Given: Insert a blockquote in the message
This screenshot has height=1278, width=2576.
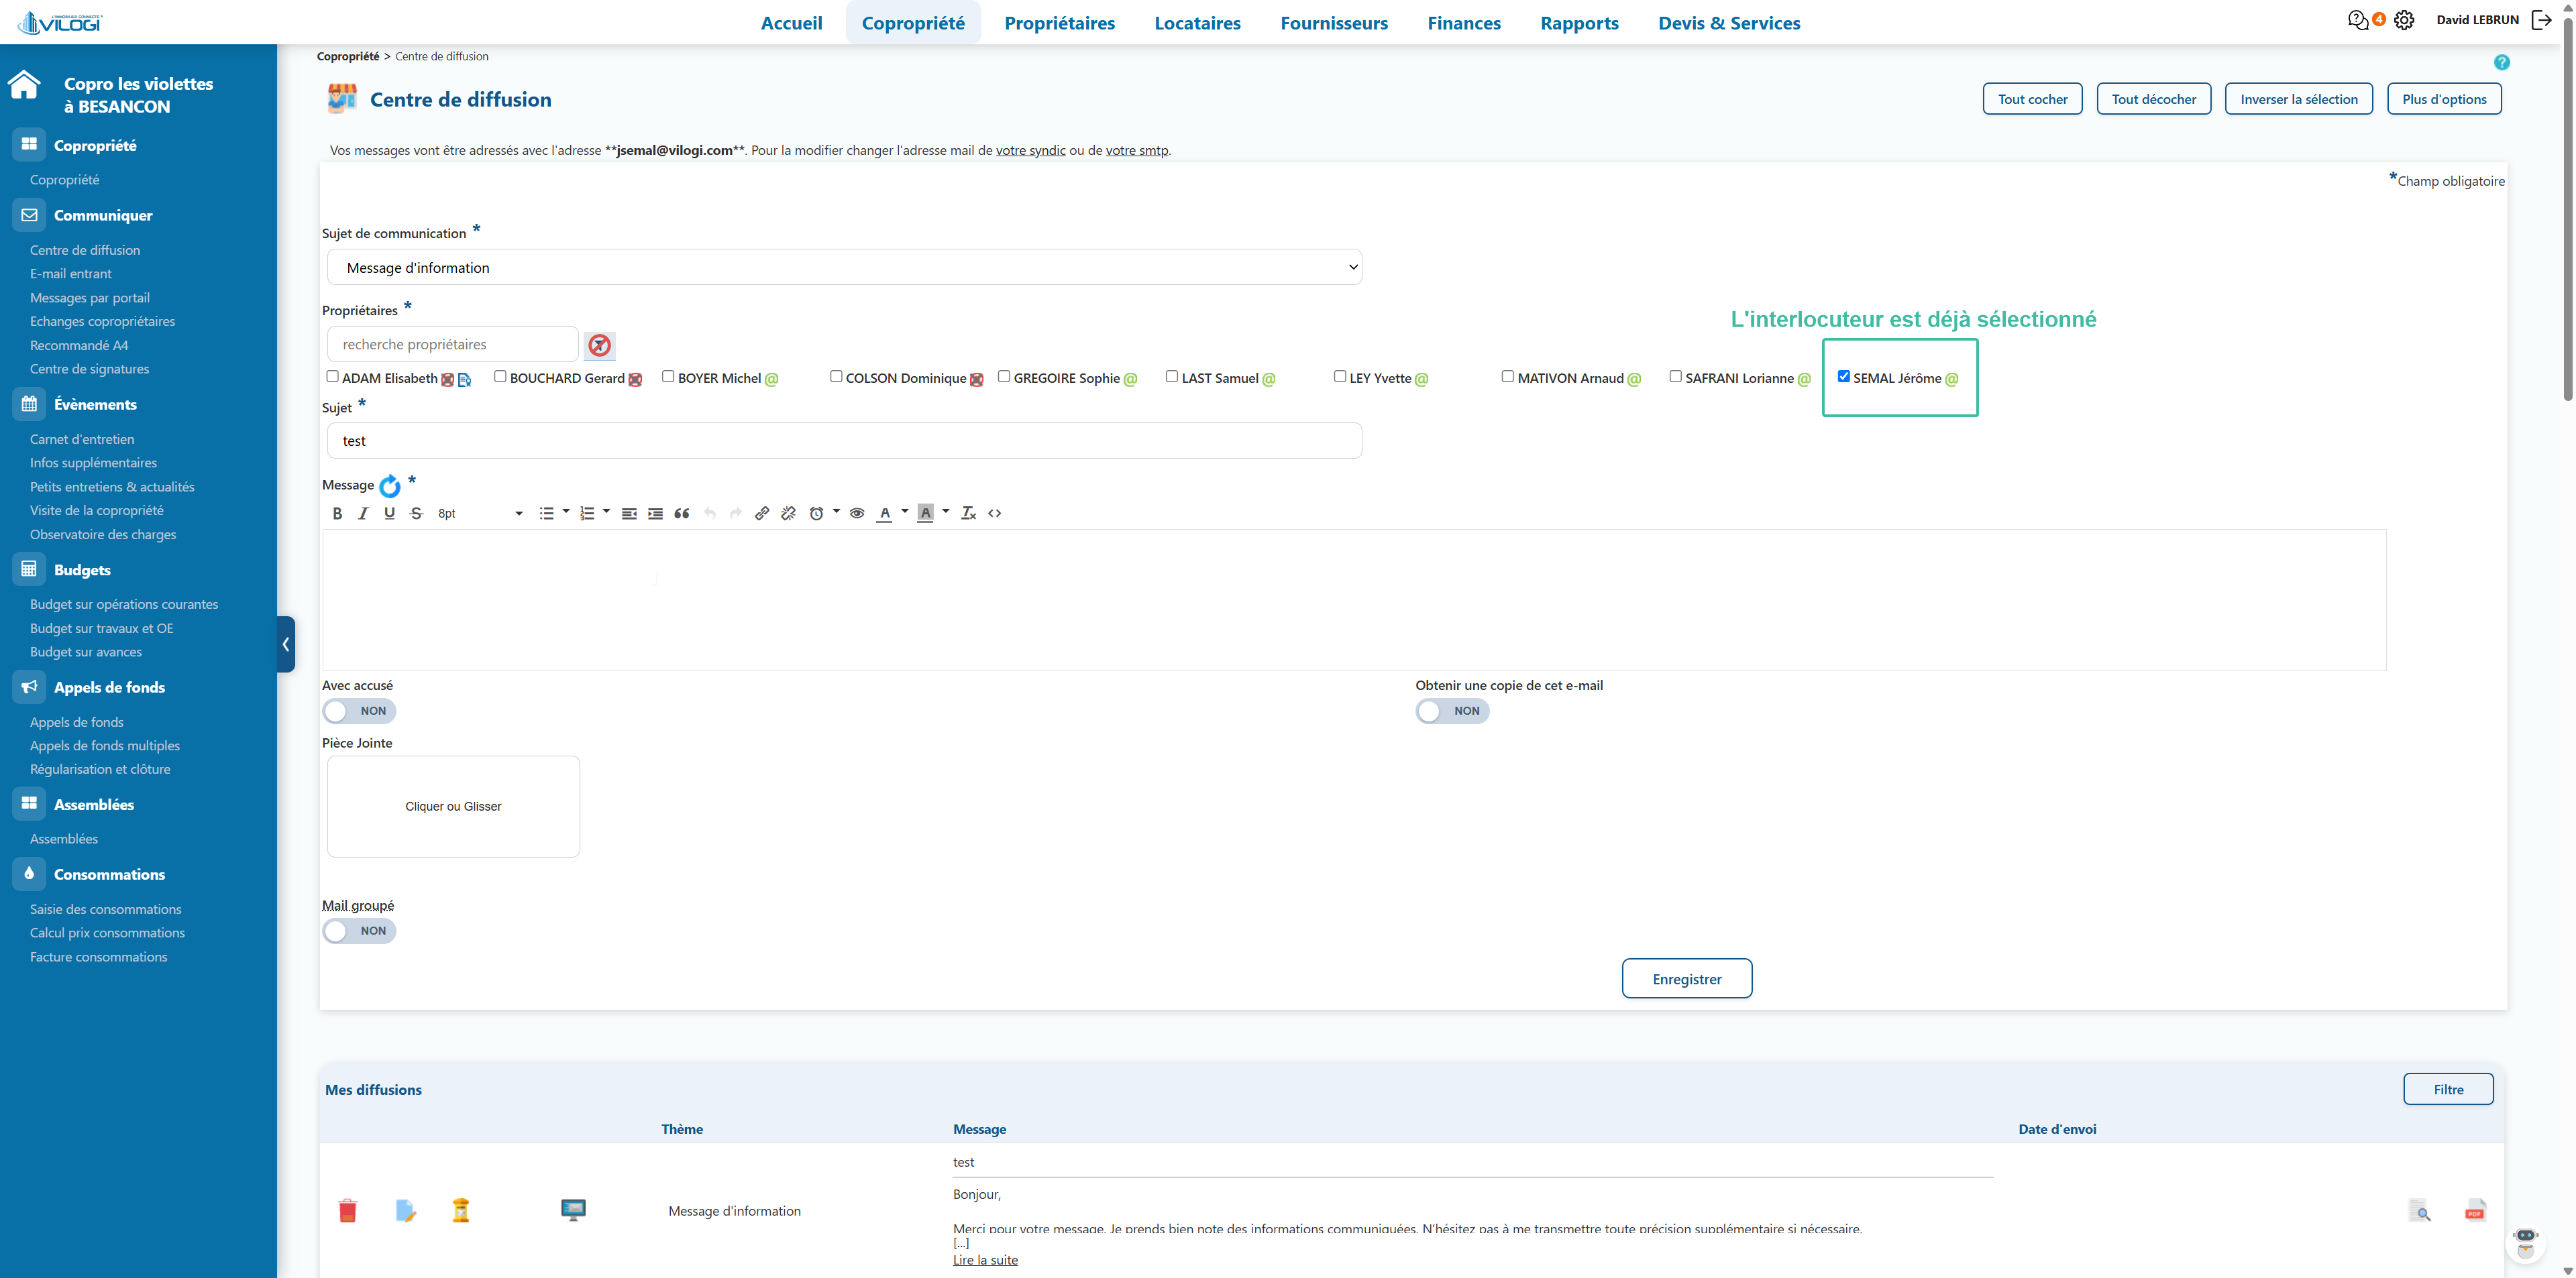Looking at the screenshot, I should 682,514.
